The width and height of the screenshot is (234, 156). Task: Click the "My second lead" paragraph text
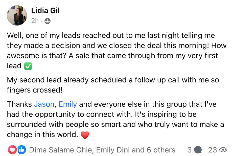click(112, 80)
